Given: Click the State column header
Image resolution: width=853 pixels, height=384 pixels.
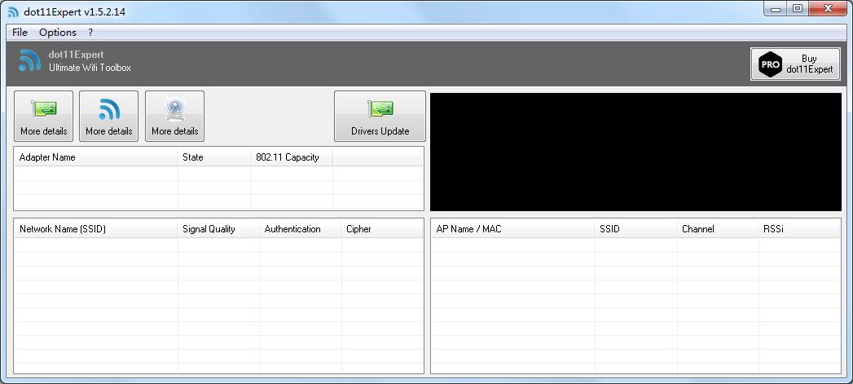Looking at the screenshot, I should point(214,157).
